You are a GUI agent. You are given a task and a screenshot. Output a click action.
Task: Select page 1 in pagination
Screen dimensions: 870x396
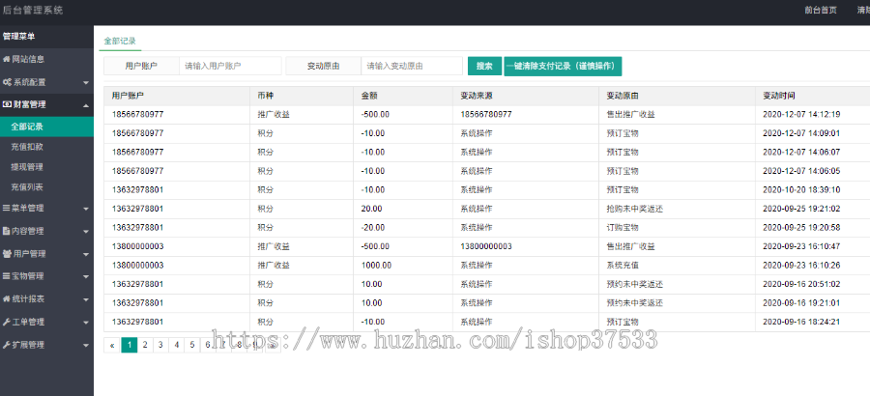pyautogui.click(x=129, y=345)
